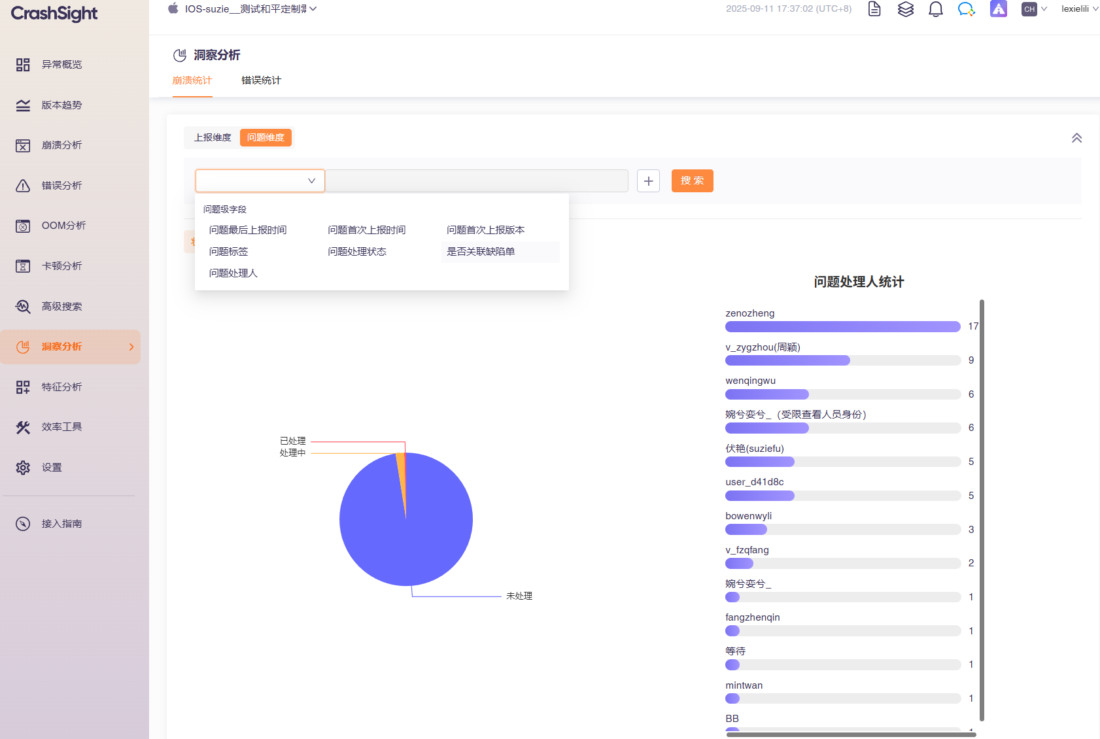Click the 崩溃分析 sidebar icon

(x=23, y=145)
